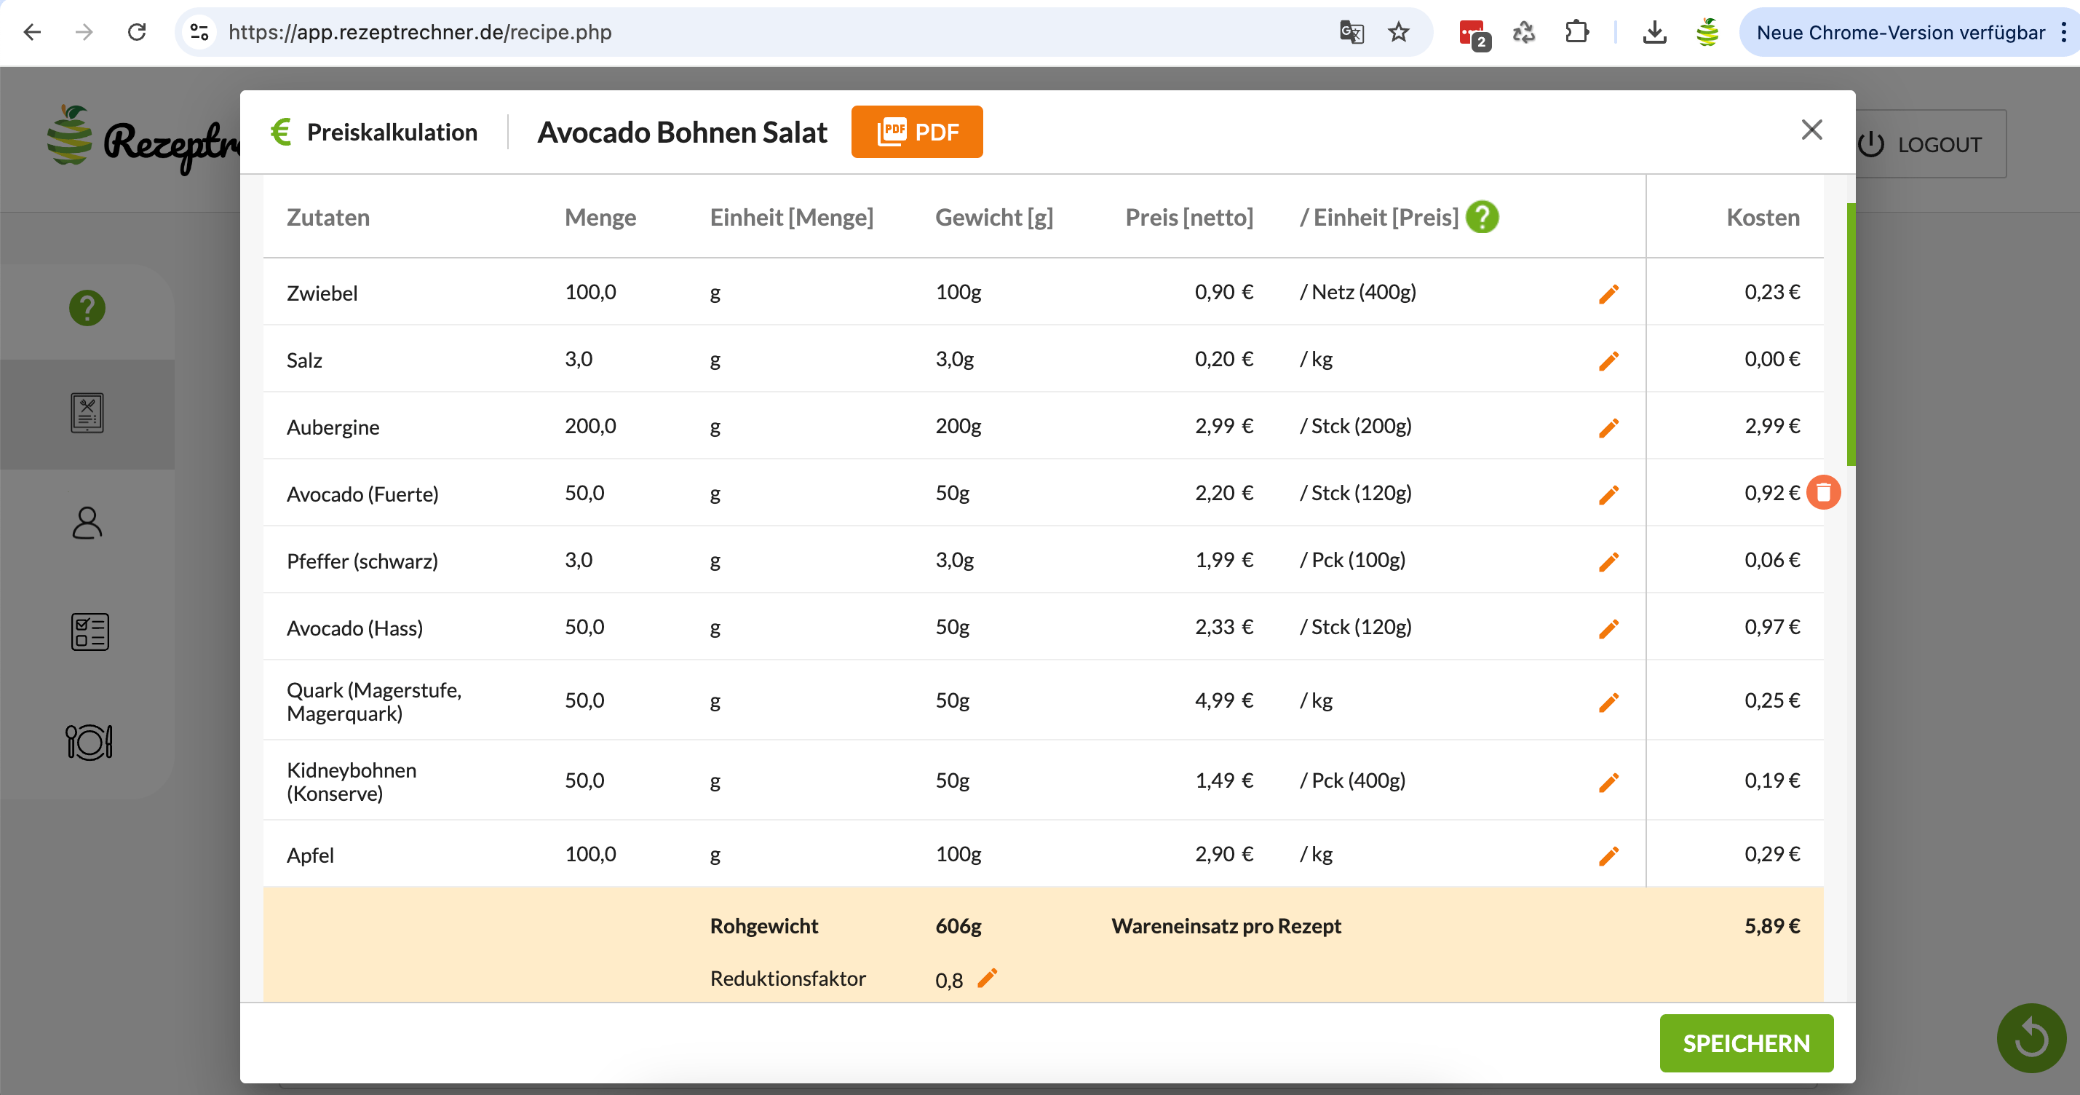This screenshot has height=1095, width=2080.
Task: Click the Preis [netto] column header
Action: pos(1188,217)
